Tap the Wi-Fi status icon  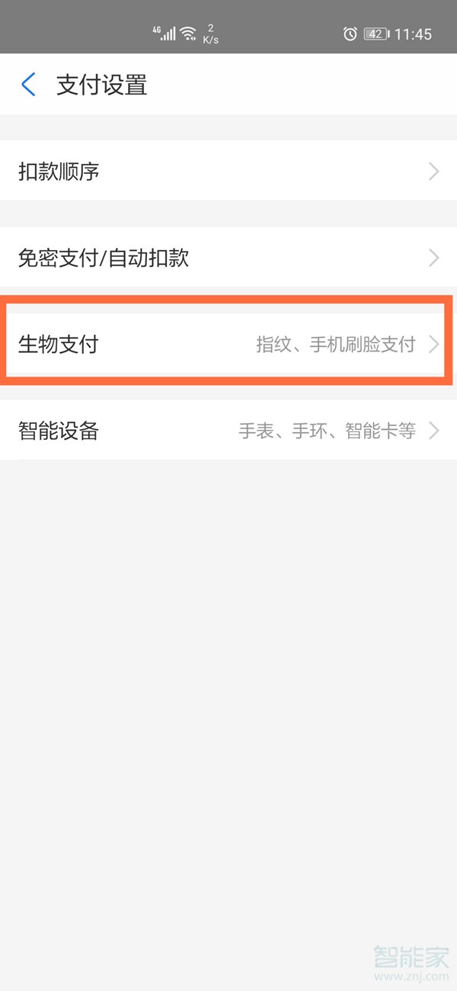pos(188,33)
